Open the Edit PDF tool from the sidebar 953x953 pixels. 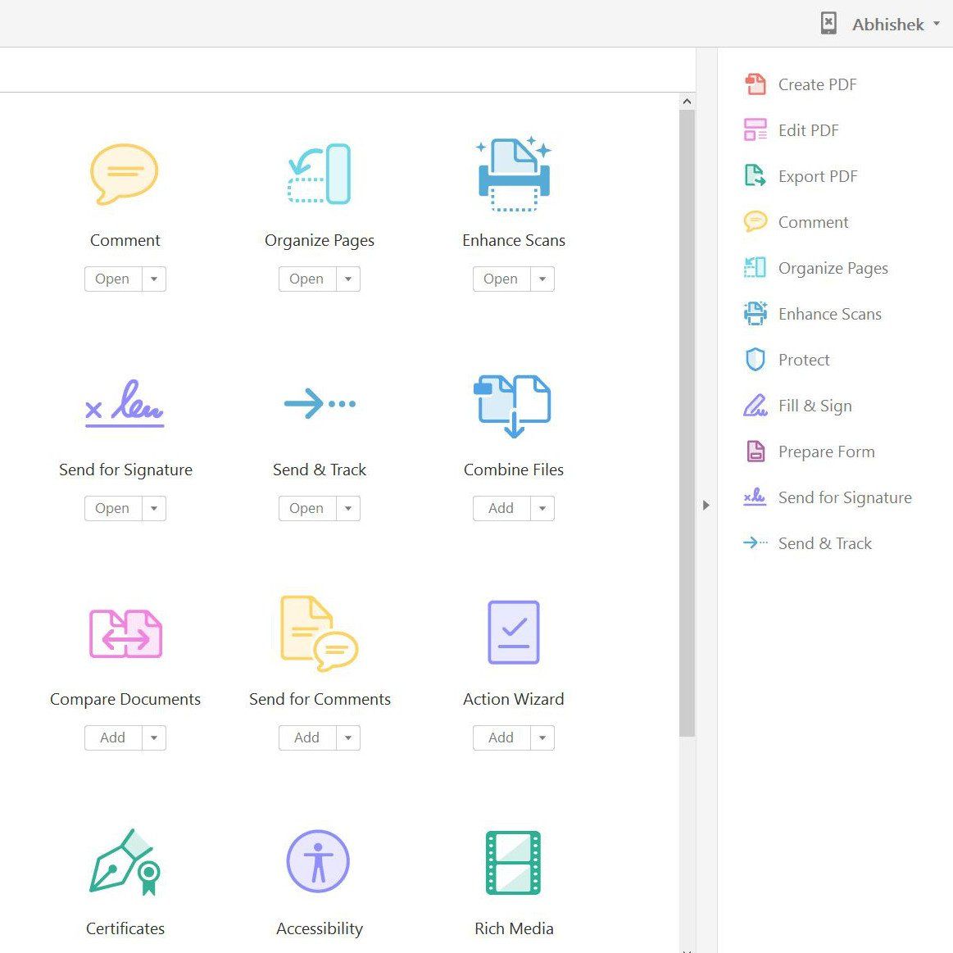click(807, 129)
